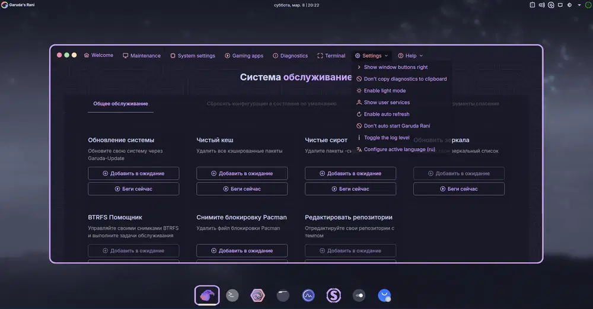Open the dark file manager dock icon
The width and height of the screenshot is (593, 309).
283,295
